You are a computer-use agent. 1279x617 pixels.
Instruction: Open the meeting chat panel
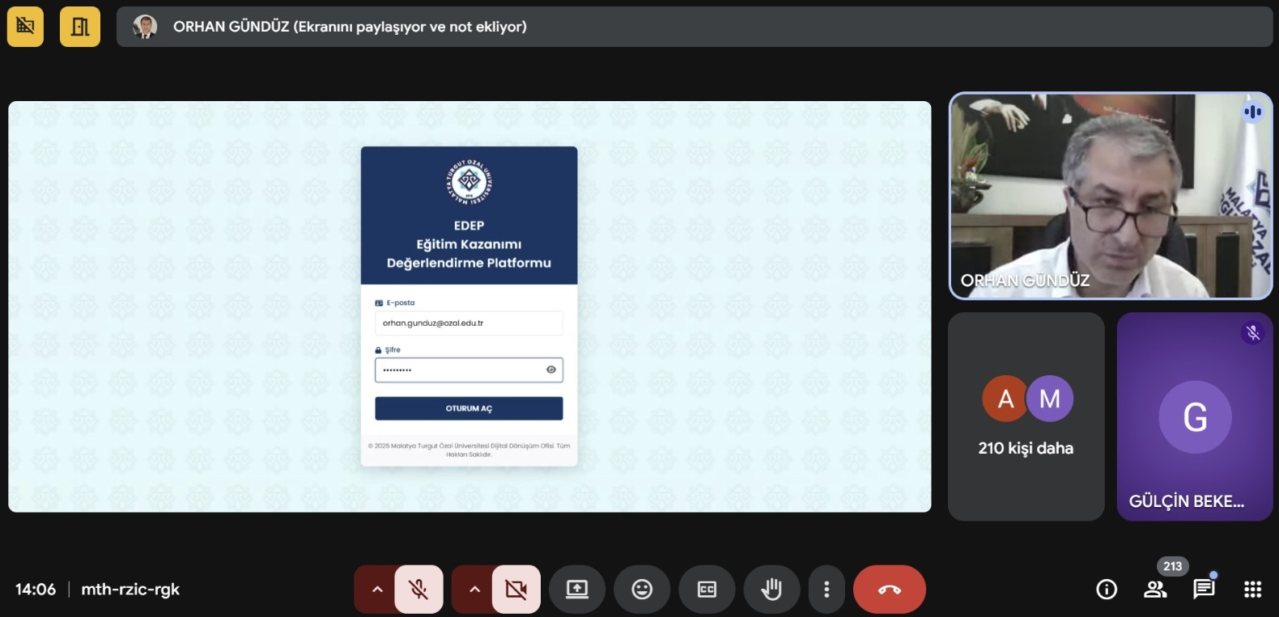(x=1204, y=590)
